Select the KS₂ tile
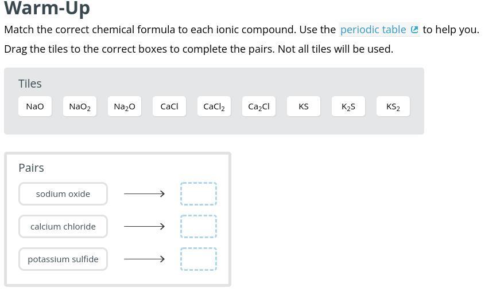Screen dimensions: 504x304 393,106
